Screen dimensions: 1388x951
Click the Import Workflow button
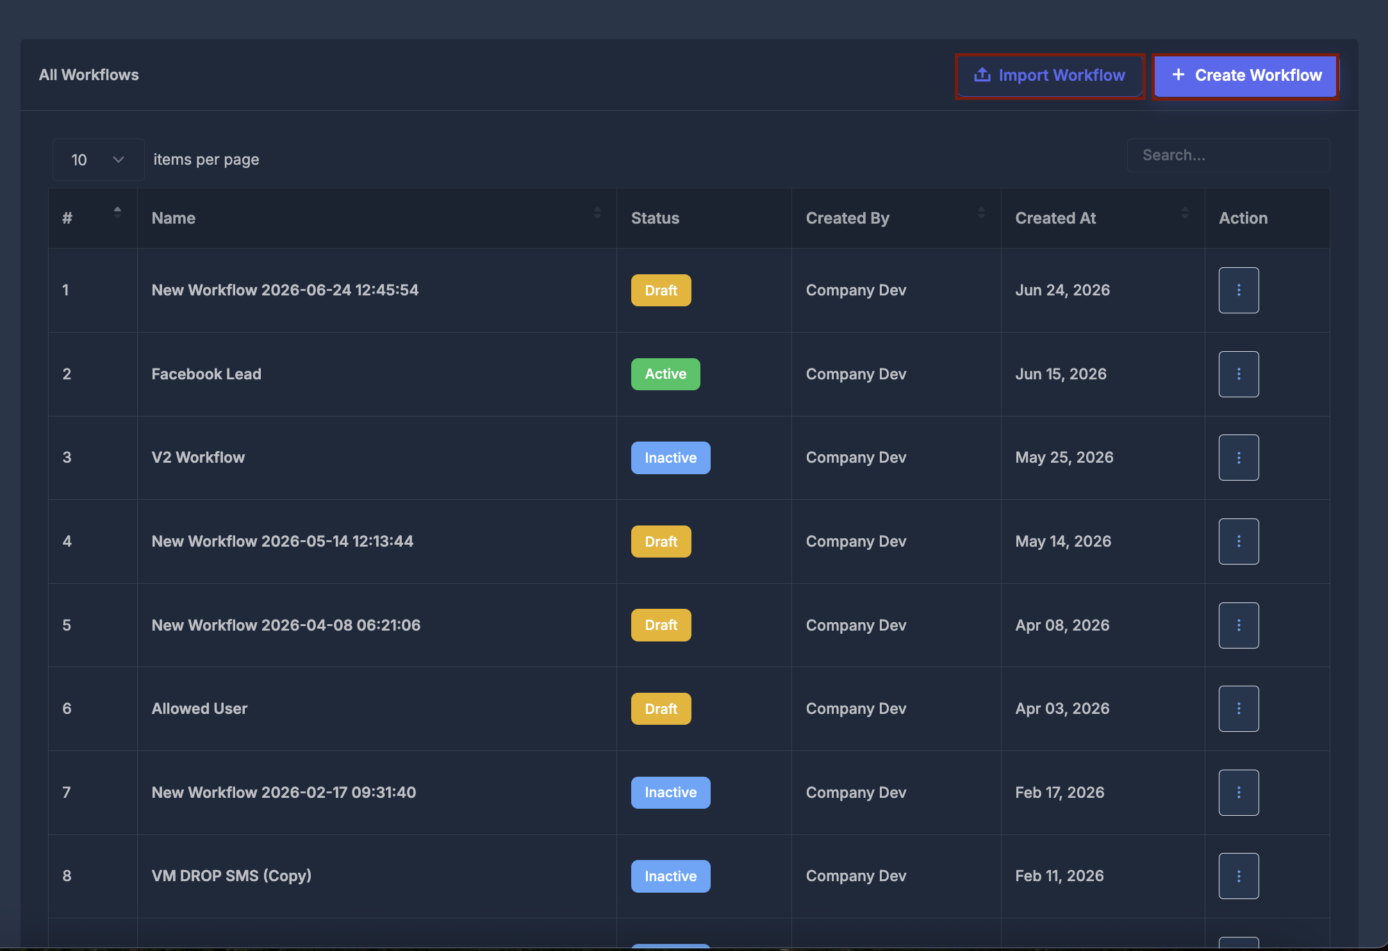(1050, 76)
